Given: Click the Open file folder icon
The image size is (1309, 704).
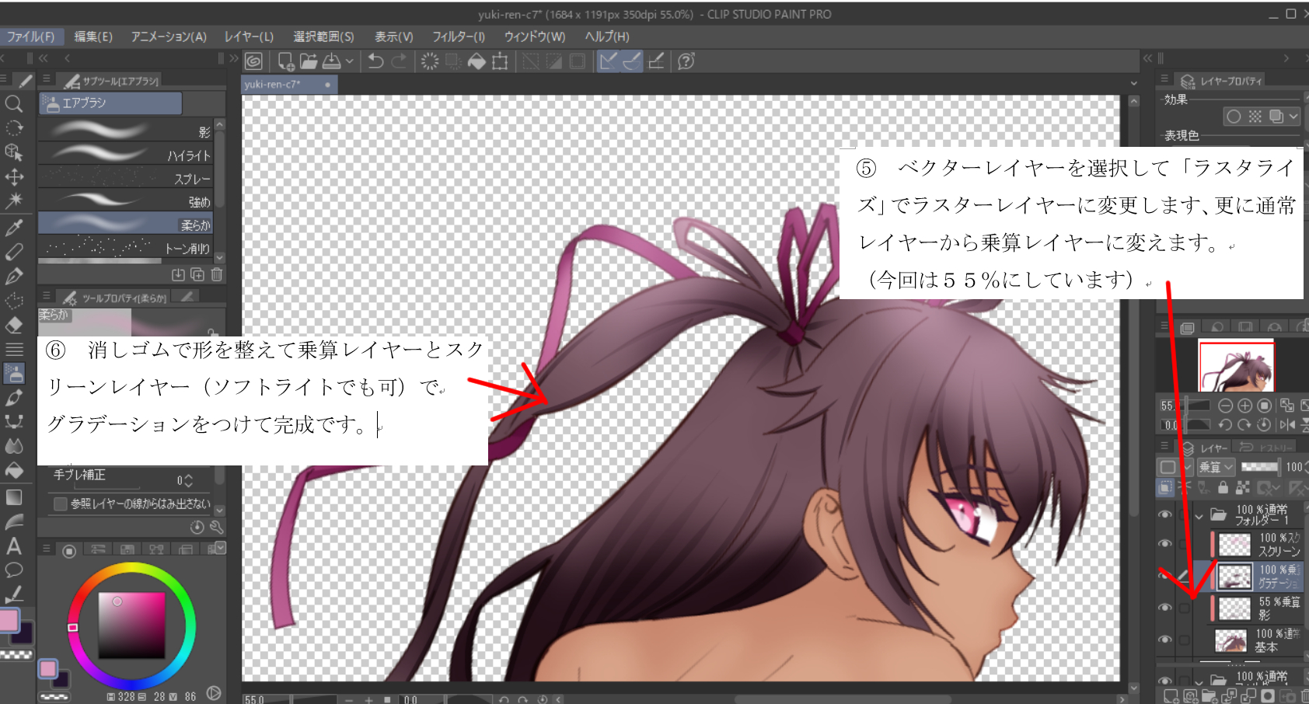Looking at the screenshot, I should tap(309, 61).
